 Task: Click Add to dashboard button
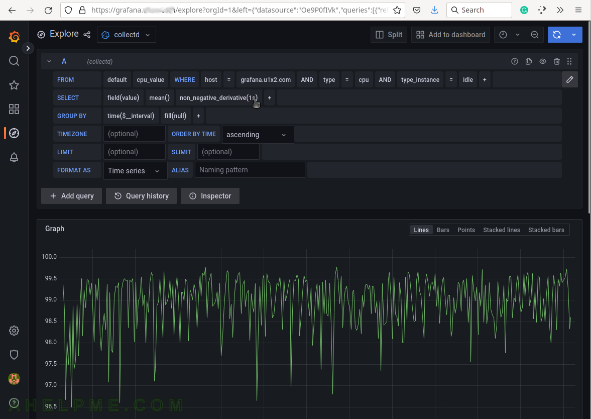(450, 35)
